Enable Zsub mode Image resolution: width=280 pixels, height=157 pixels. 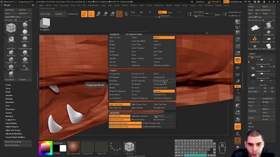[x=170, y=12]
